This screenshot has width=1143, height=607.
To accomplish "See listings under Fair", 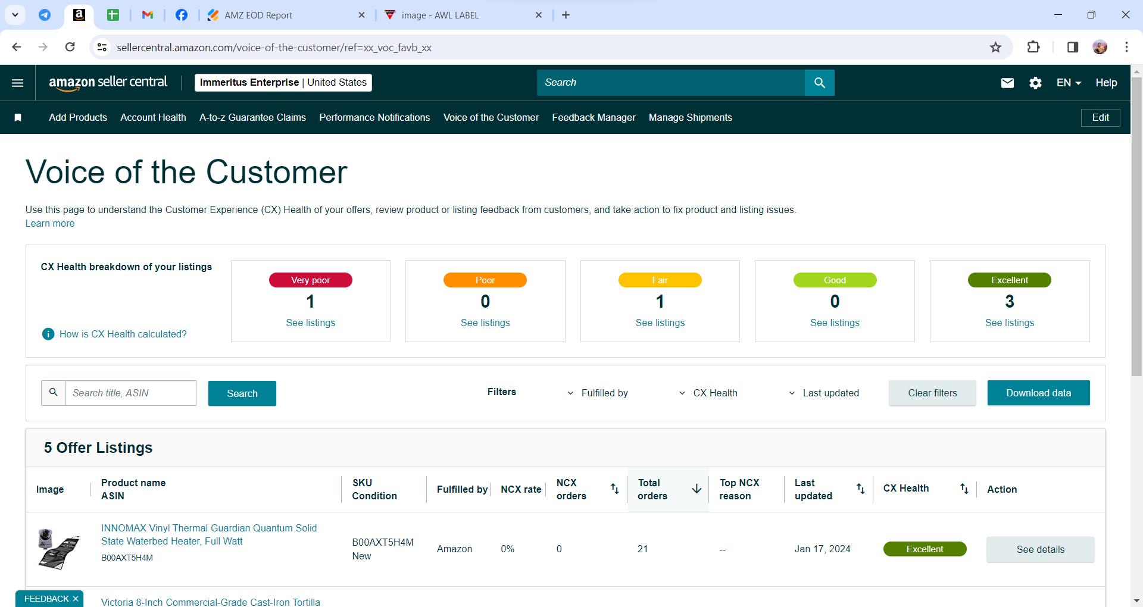I will click(x=660, y=323).
